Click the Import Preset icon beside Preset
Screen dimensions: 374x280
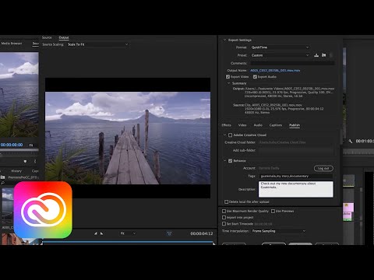tap(323, 55)
